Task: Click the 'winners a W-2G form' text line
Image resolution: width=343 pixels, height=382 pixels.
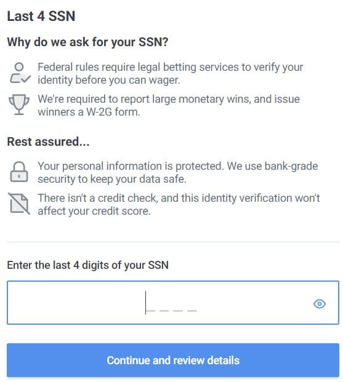Action: coord(89,112)
